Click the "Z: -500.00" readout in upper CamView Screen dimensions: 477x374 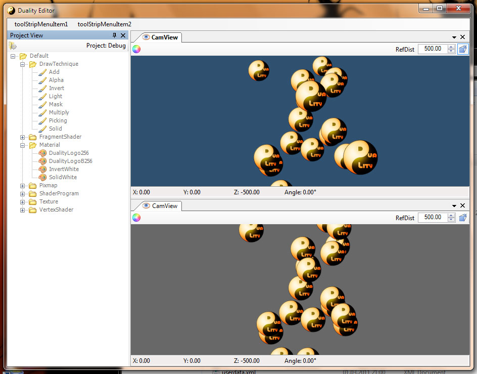247,192
